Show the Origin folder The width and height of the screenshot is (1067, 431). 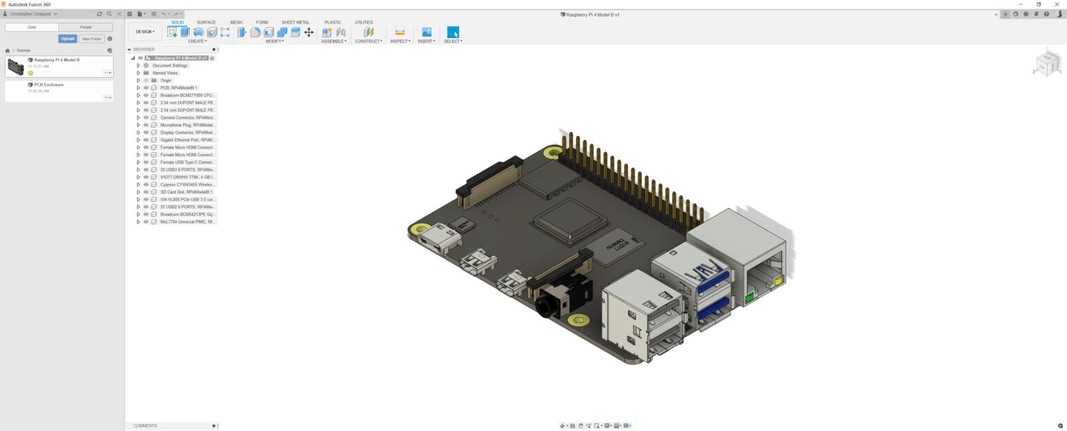click(146, 81)
